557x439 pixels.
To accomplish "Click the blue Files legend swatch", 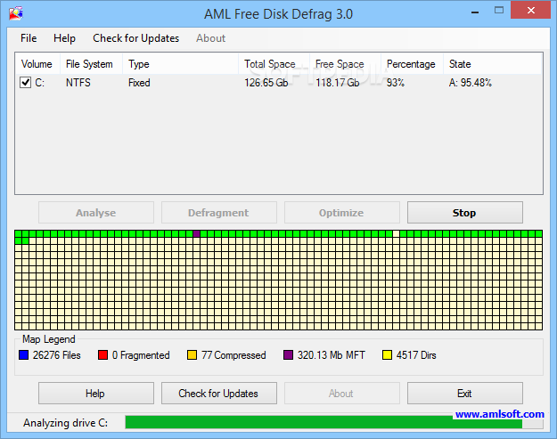I will (x=23, y=355).
